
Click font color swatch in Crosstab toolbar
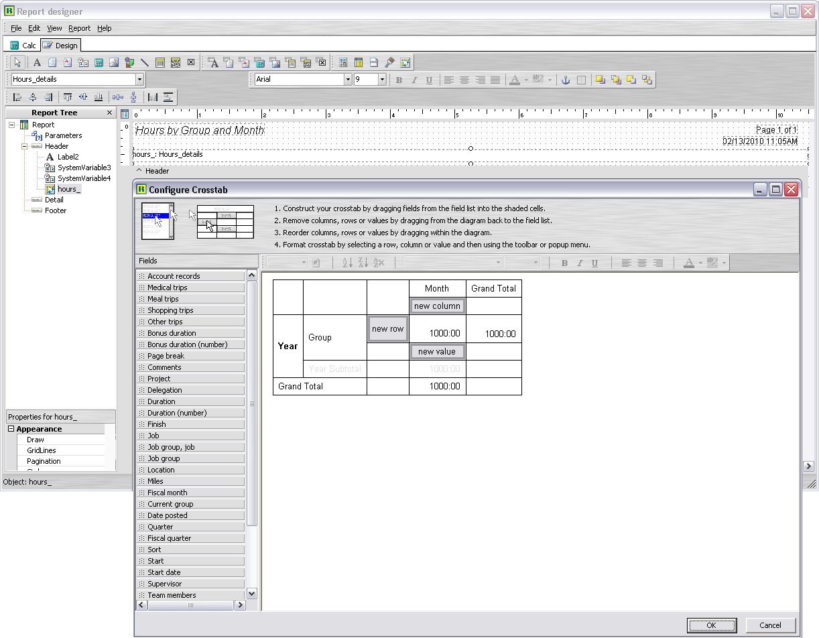tap(689, 263)
